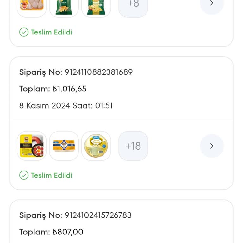243x243 pixels.
Task: Click the green checkmark icon in the ₺1.016,65 order
Action: [x=24, y=175]
